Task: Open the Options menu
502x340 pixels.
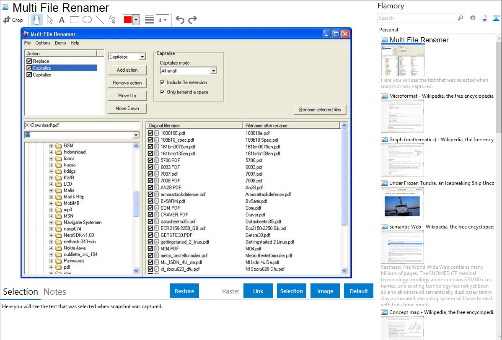Action: [x=43, y=43]
